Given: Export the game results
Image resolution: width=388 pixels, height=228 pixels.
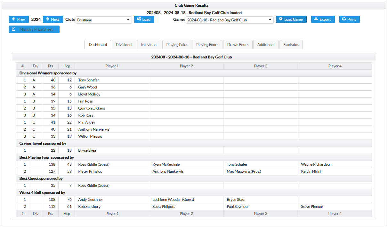Looking at the screenshot, I should click(x=323, y=19).
